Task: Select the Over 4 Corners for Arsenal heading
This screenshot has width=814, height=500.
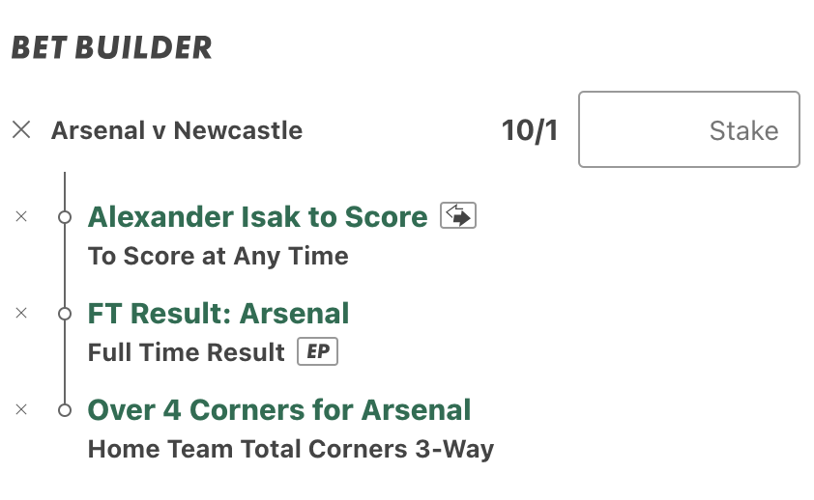Action: (278, 410)
